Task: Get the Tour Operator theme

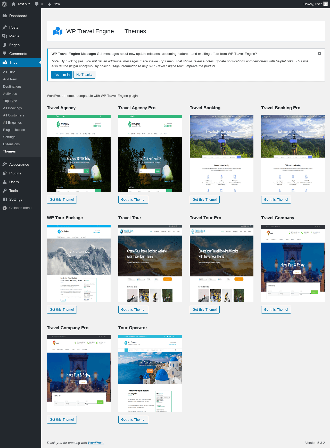Action: 133,420
